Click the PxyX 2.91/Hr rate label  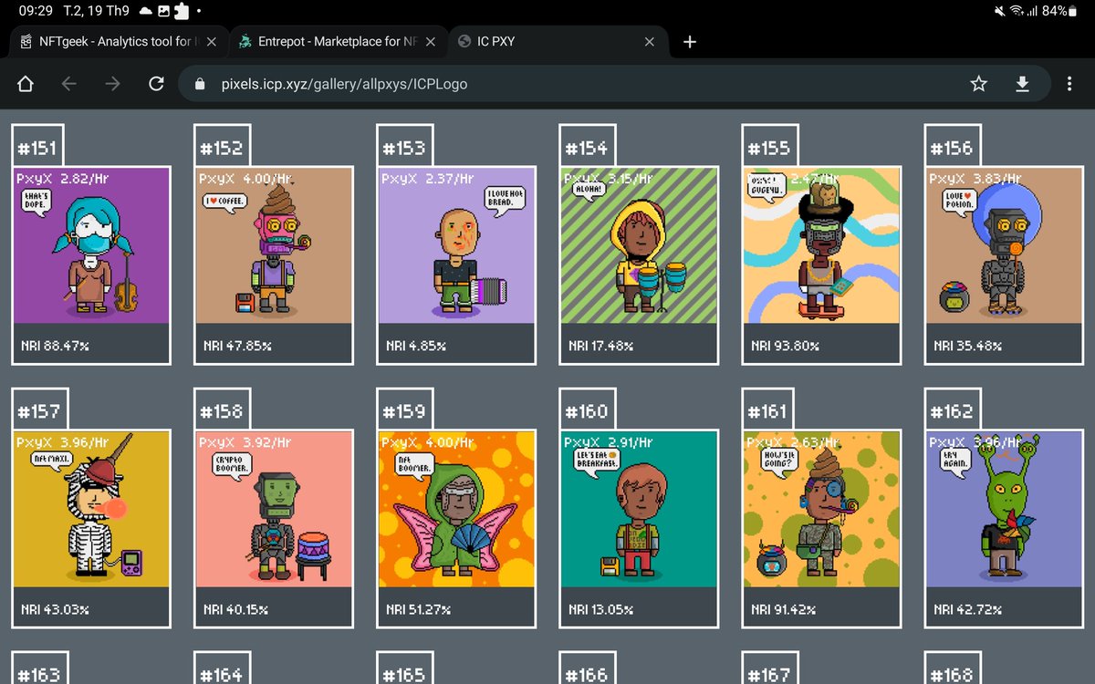pyautogui.click(x=610, y=442)
